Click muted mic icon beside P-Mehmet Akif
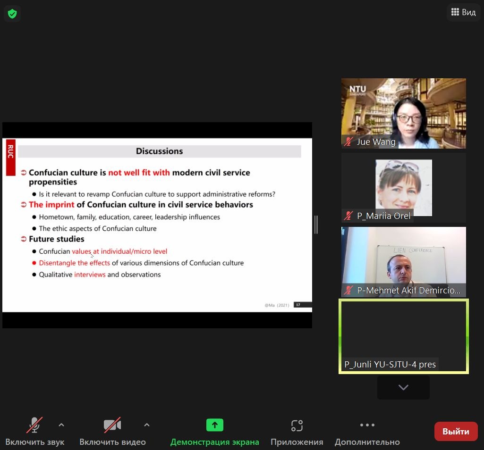 click(x=349, y=291)
